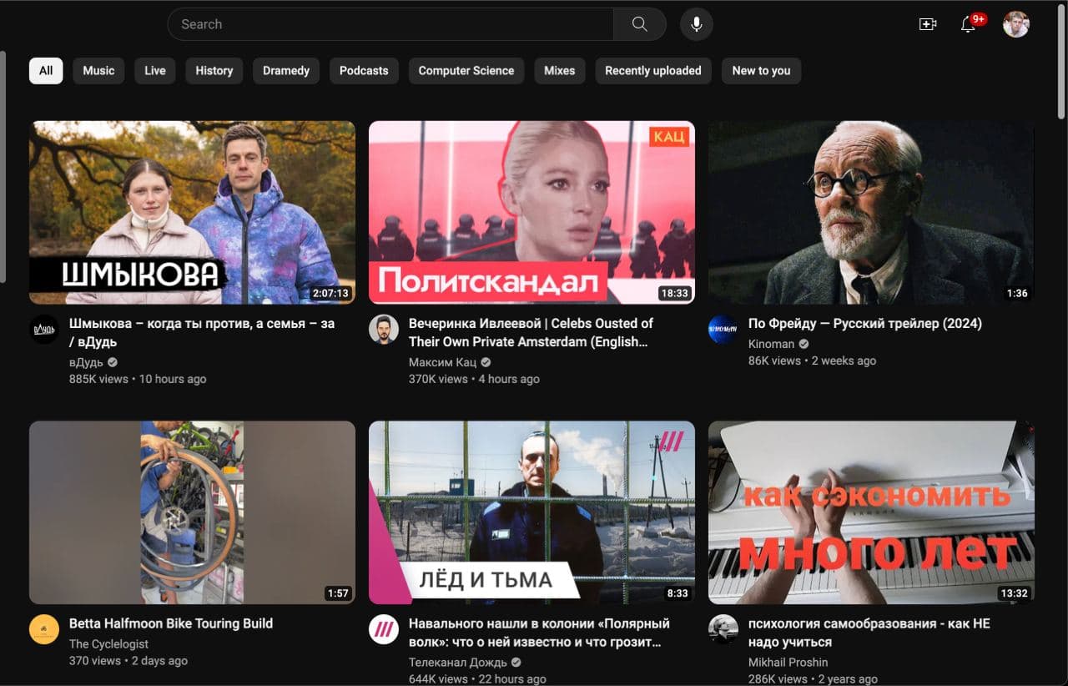Click the 885K views text
1068x686 pixels.
point(98,379)
